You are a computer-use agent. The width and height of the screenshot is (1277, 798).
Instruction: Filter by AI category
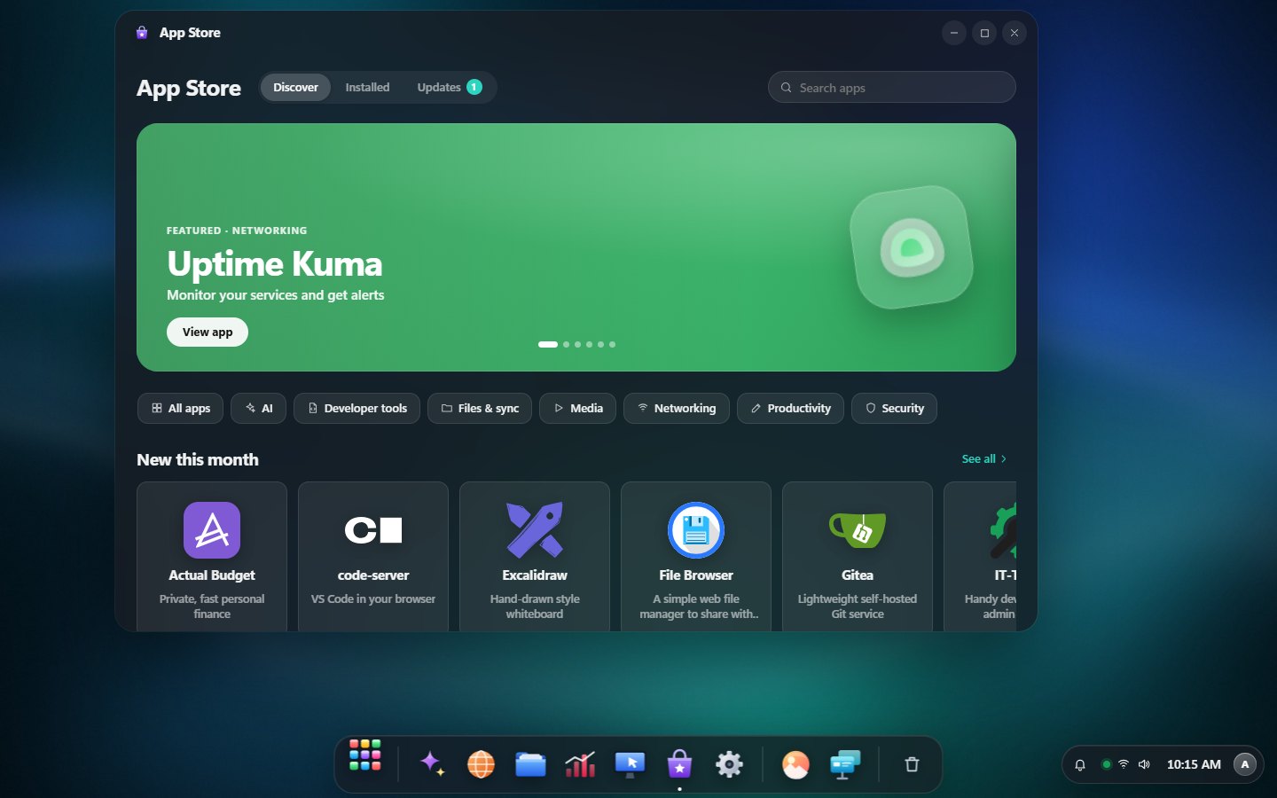[259, 409]
